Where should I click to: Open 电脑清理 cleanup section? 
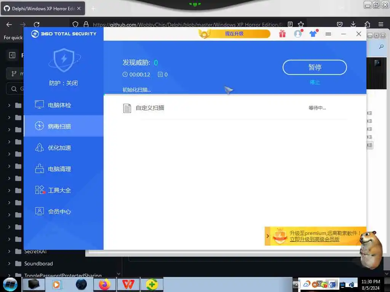point(64,169)
